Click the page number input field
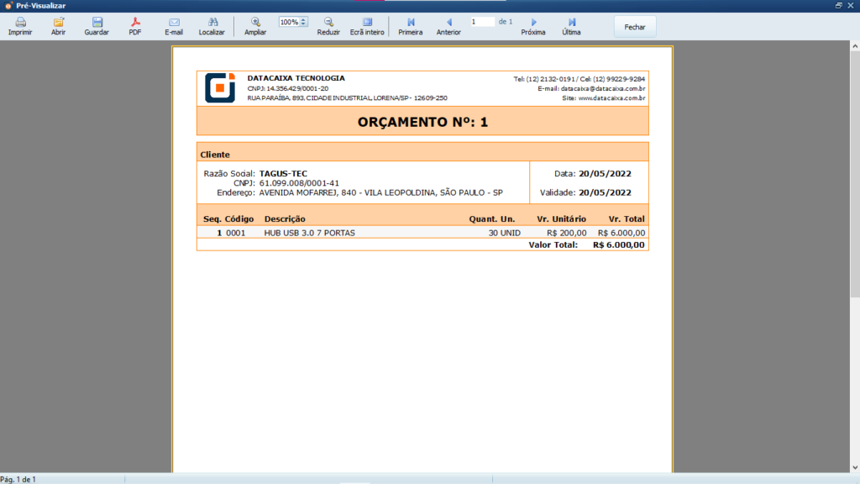Image resolution: width=860 pixels, height=484 pixels. [482, 22]
